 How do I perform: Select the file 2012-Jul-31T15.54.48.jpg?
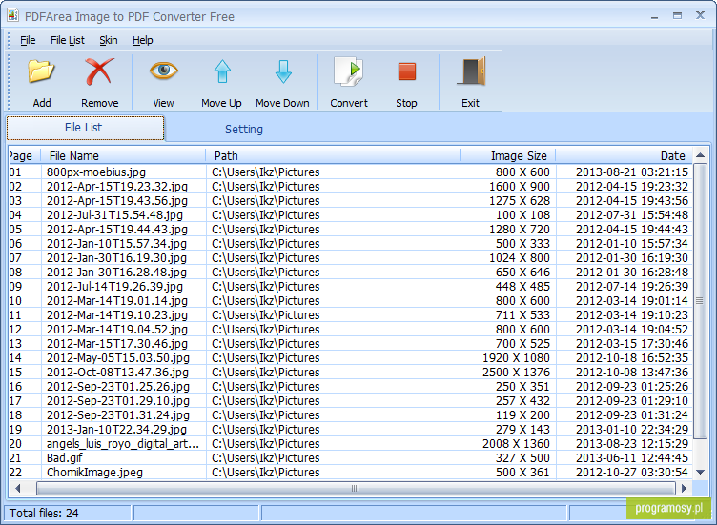pos(114,214)
